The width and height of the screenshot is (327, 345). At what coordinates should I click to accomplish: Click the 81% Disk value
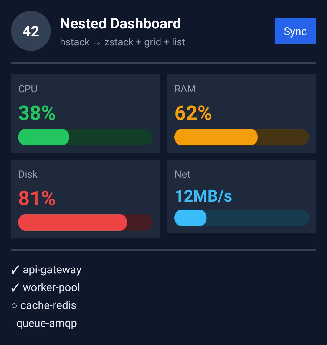[37, 199]
